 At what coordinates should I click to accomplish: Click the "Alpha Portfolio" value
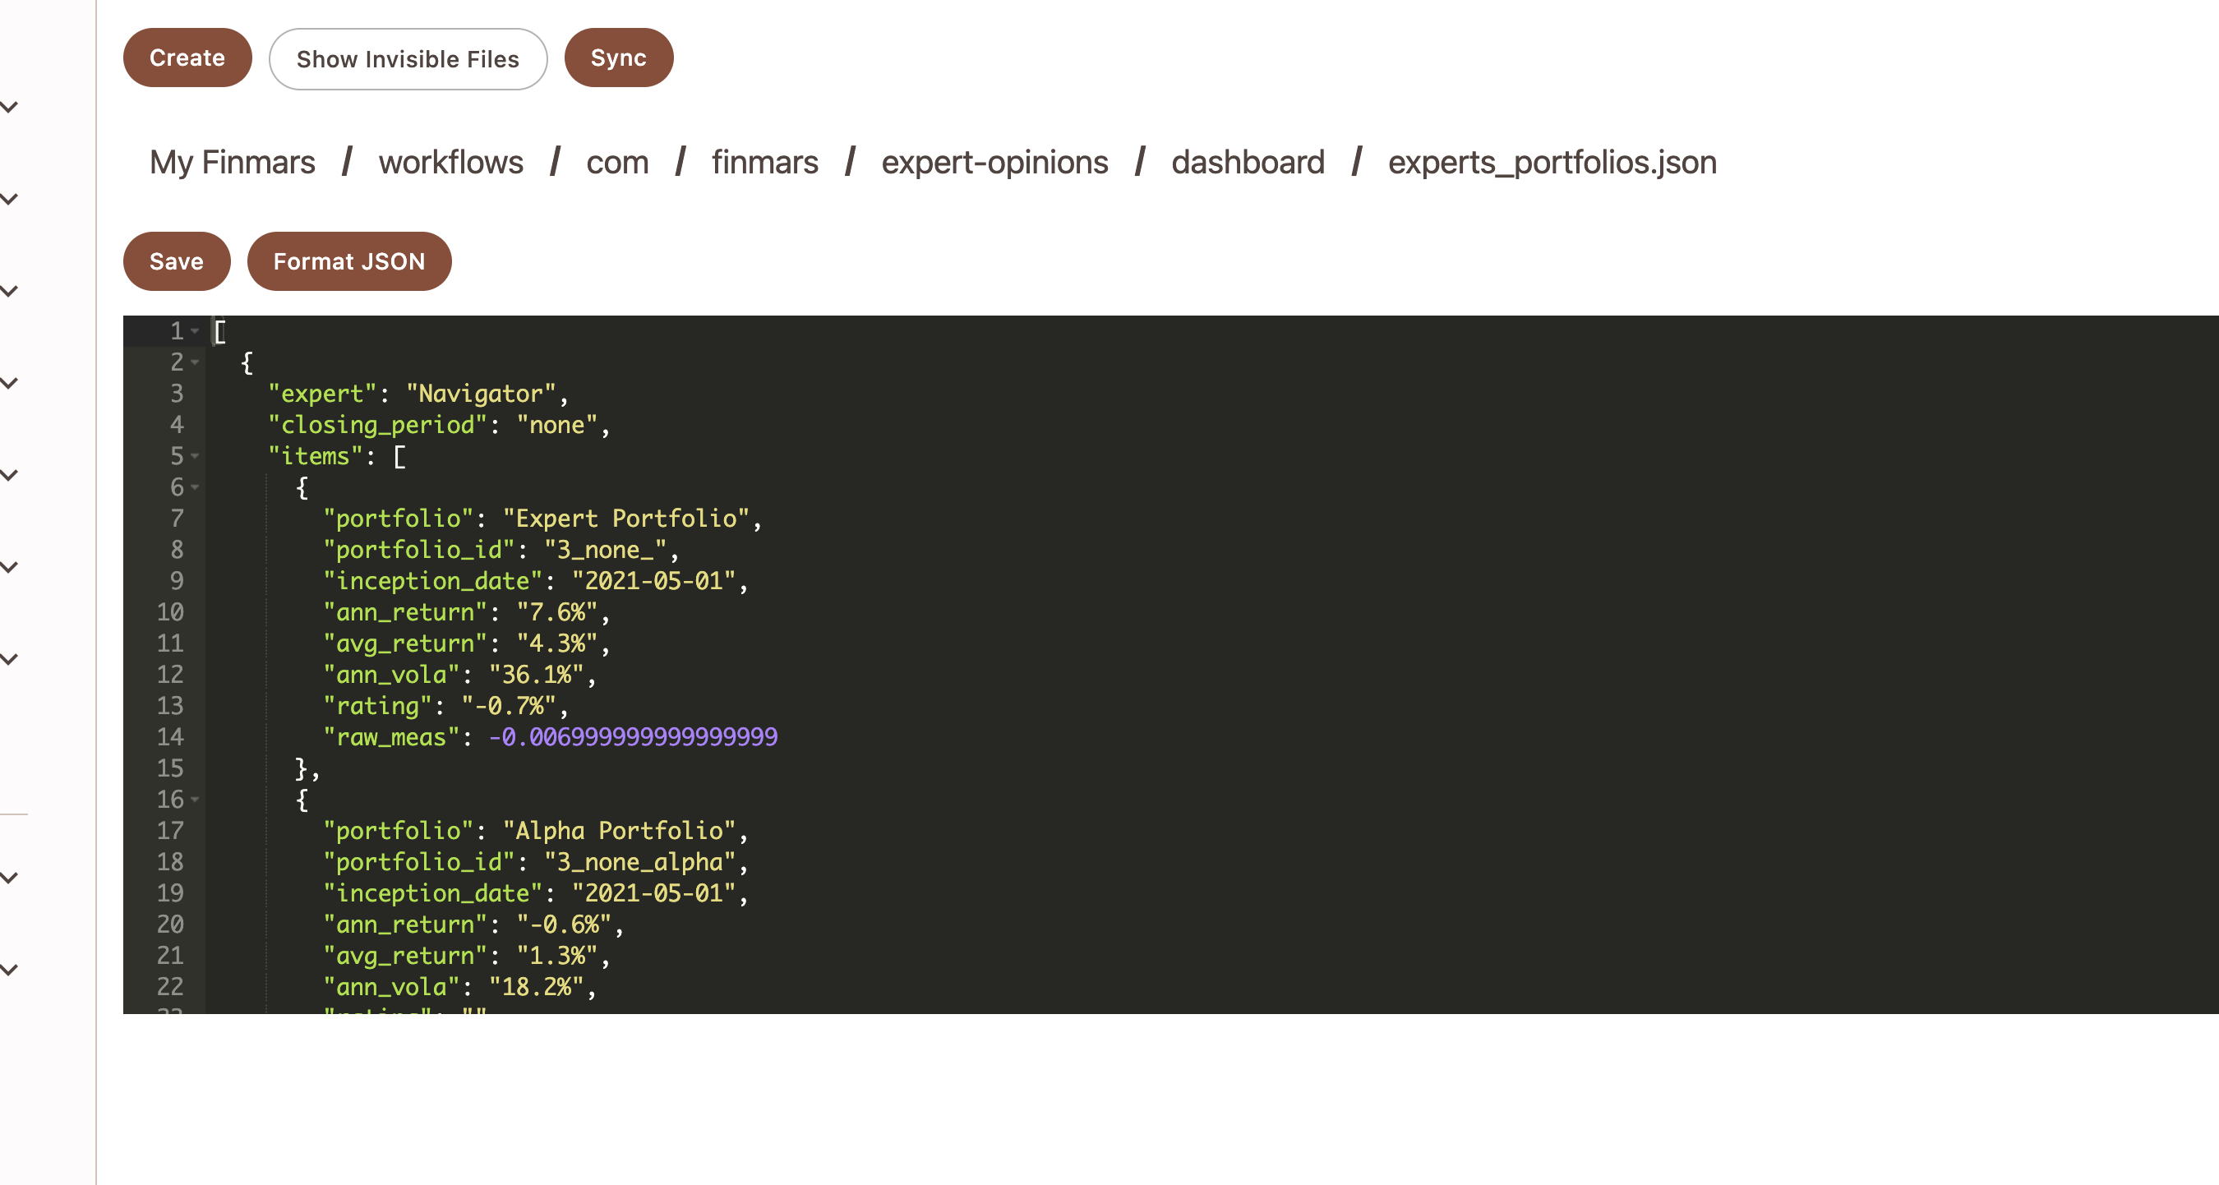[x=620, y=830]
